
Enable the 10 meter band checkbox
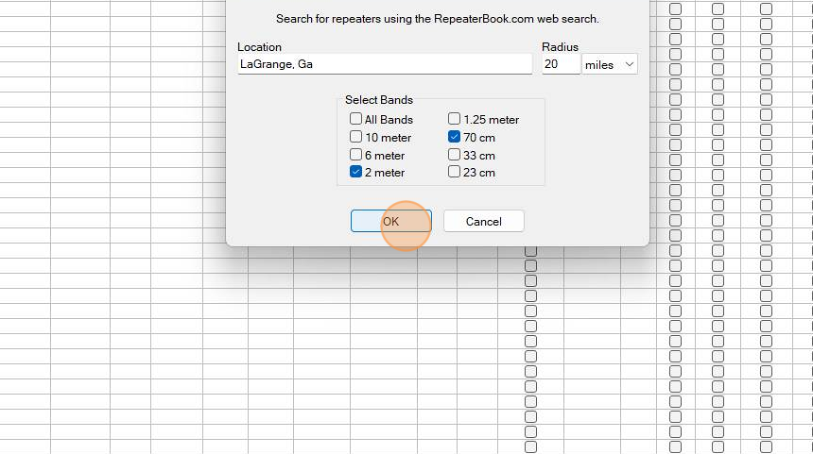tap(355, 137)
